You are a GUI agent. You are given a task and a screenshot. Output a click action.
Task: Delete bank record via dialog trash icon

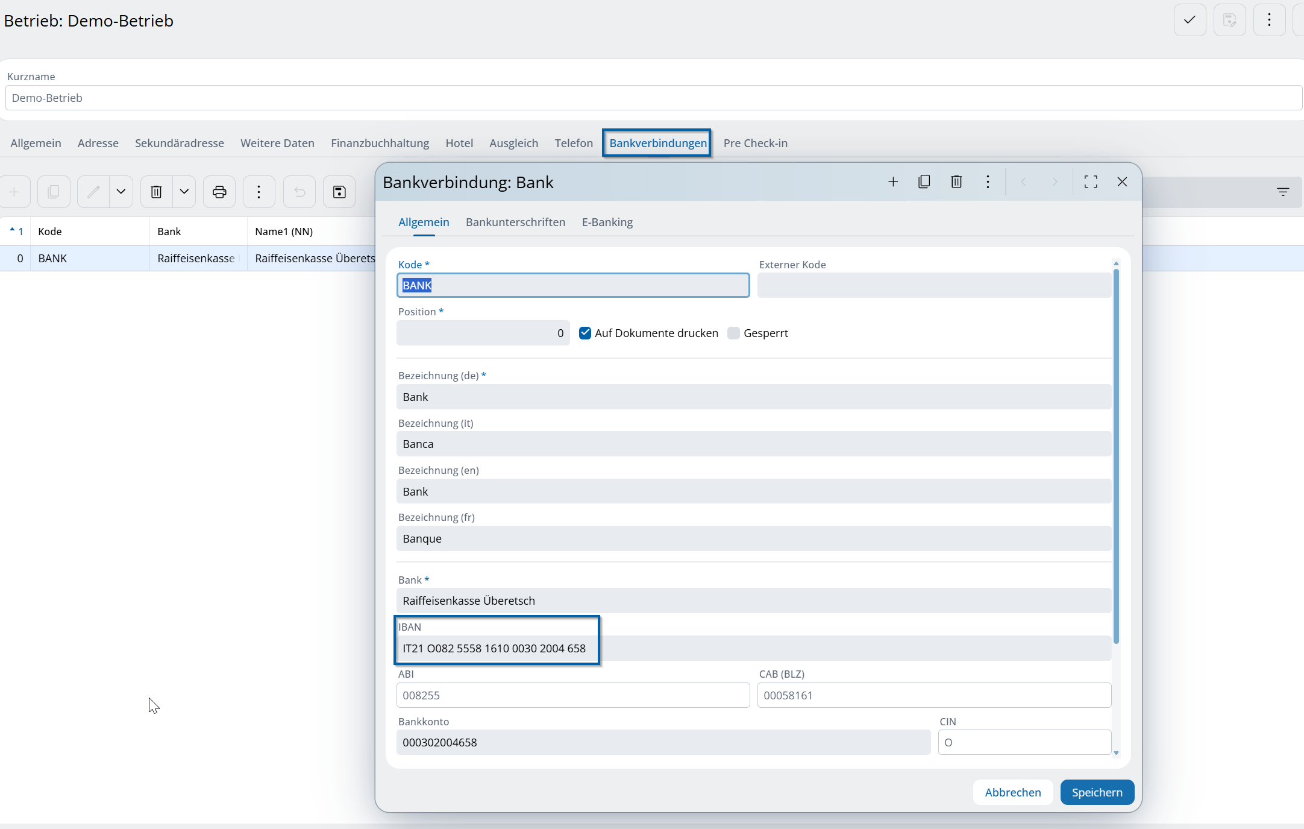[956, 181]
